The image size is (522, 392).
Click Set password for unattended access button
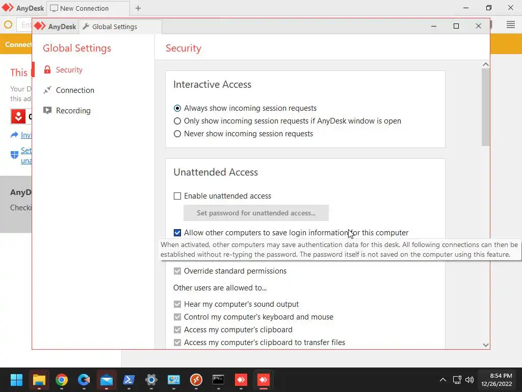tap(256, 213)
